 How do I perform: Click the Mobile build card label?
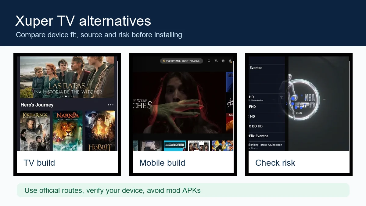coord(162,163)
